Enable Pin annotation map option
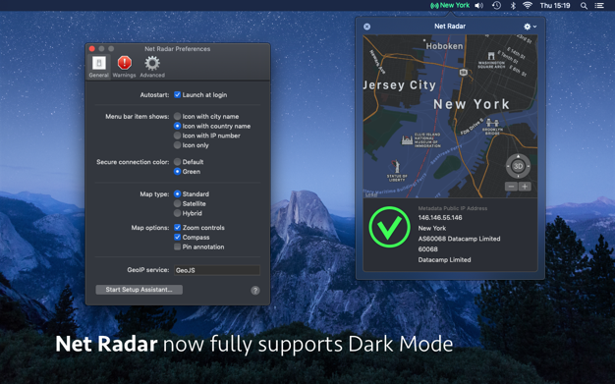 coord(177,247)
